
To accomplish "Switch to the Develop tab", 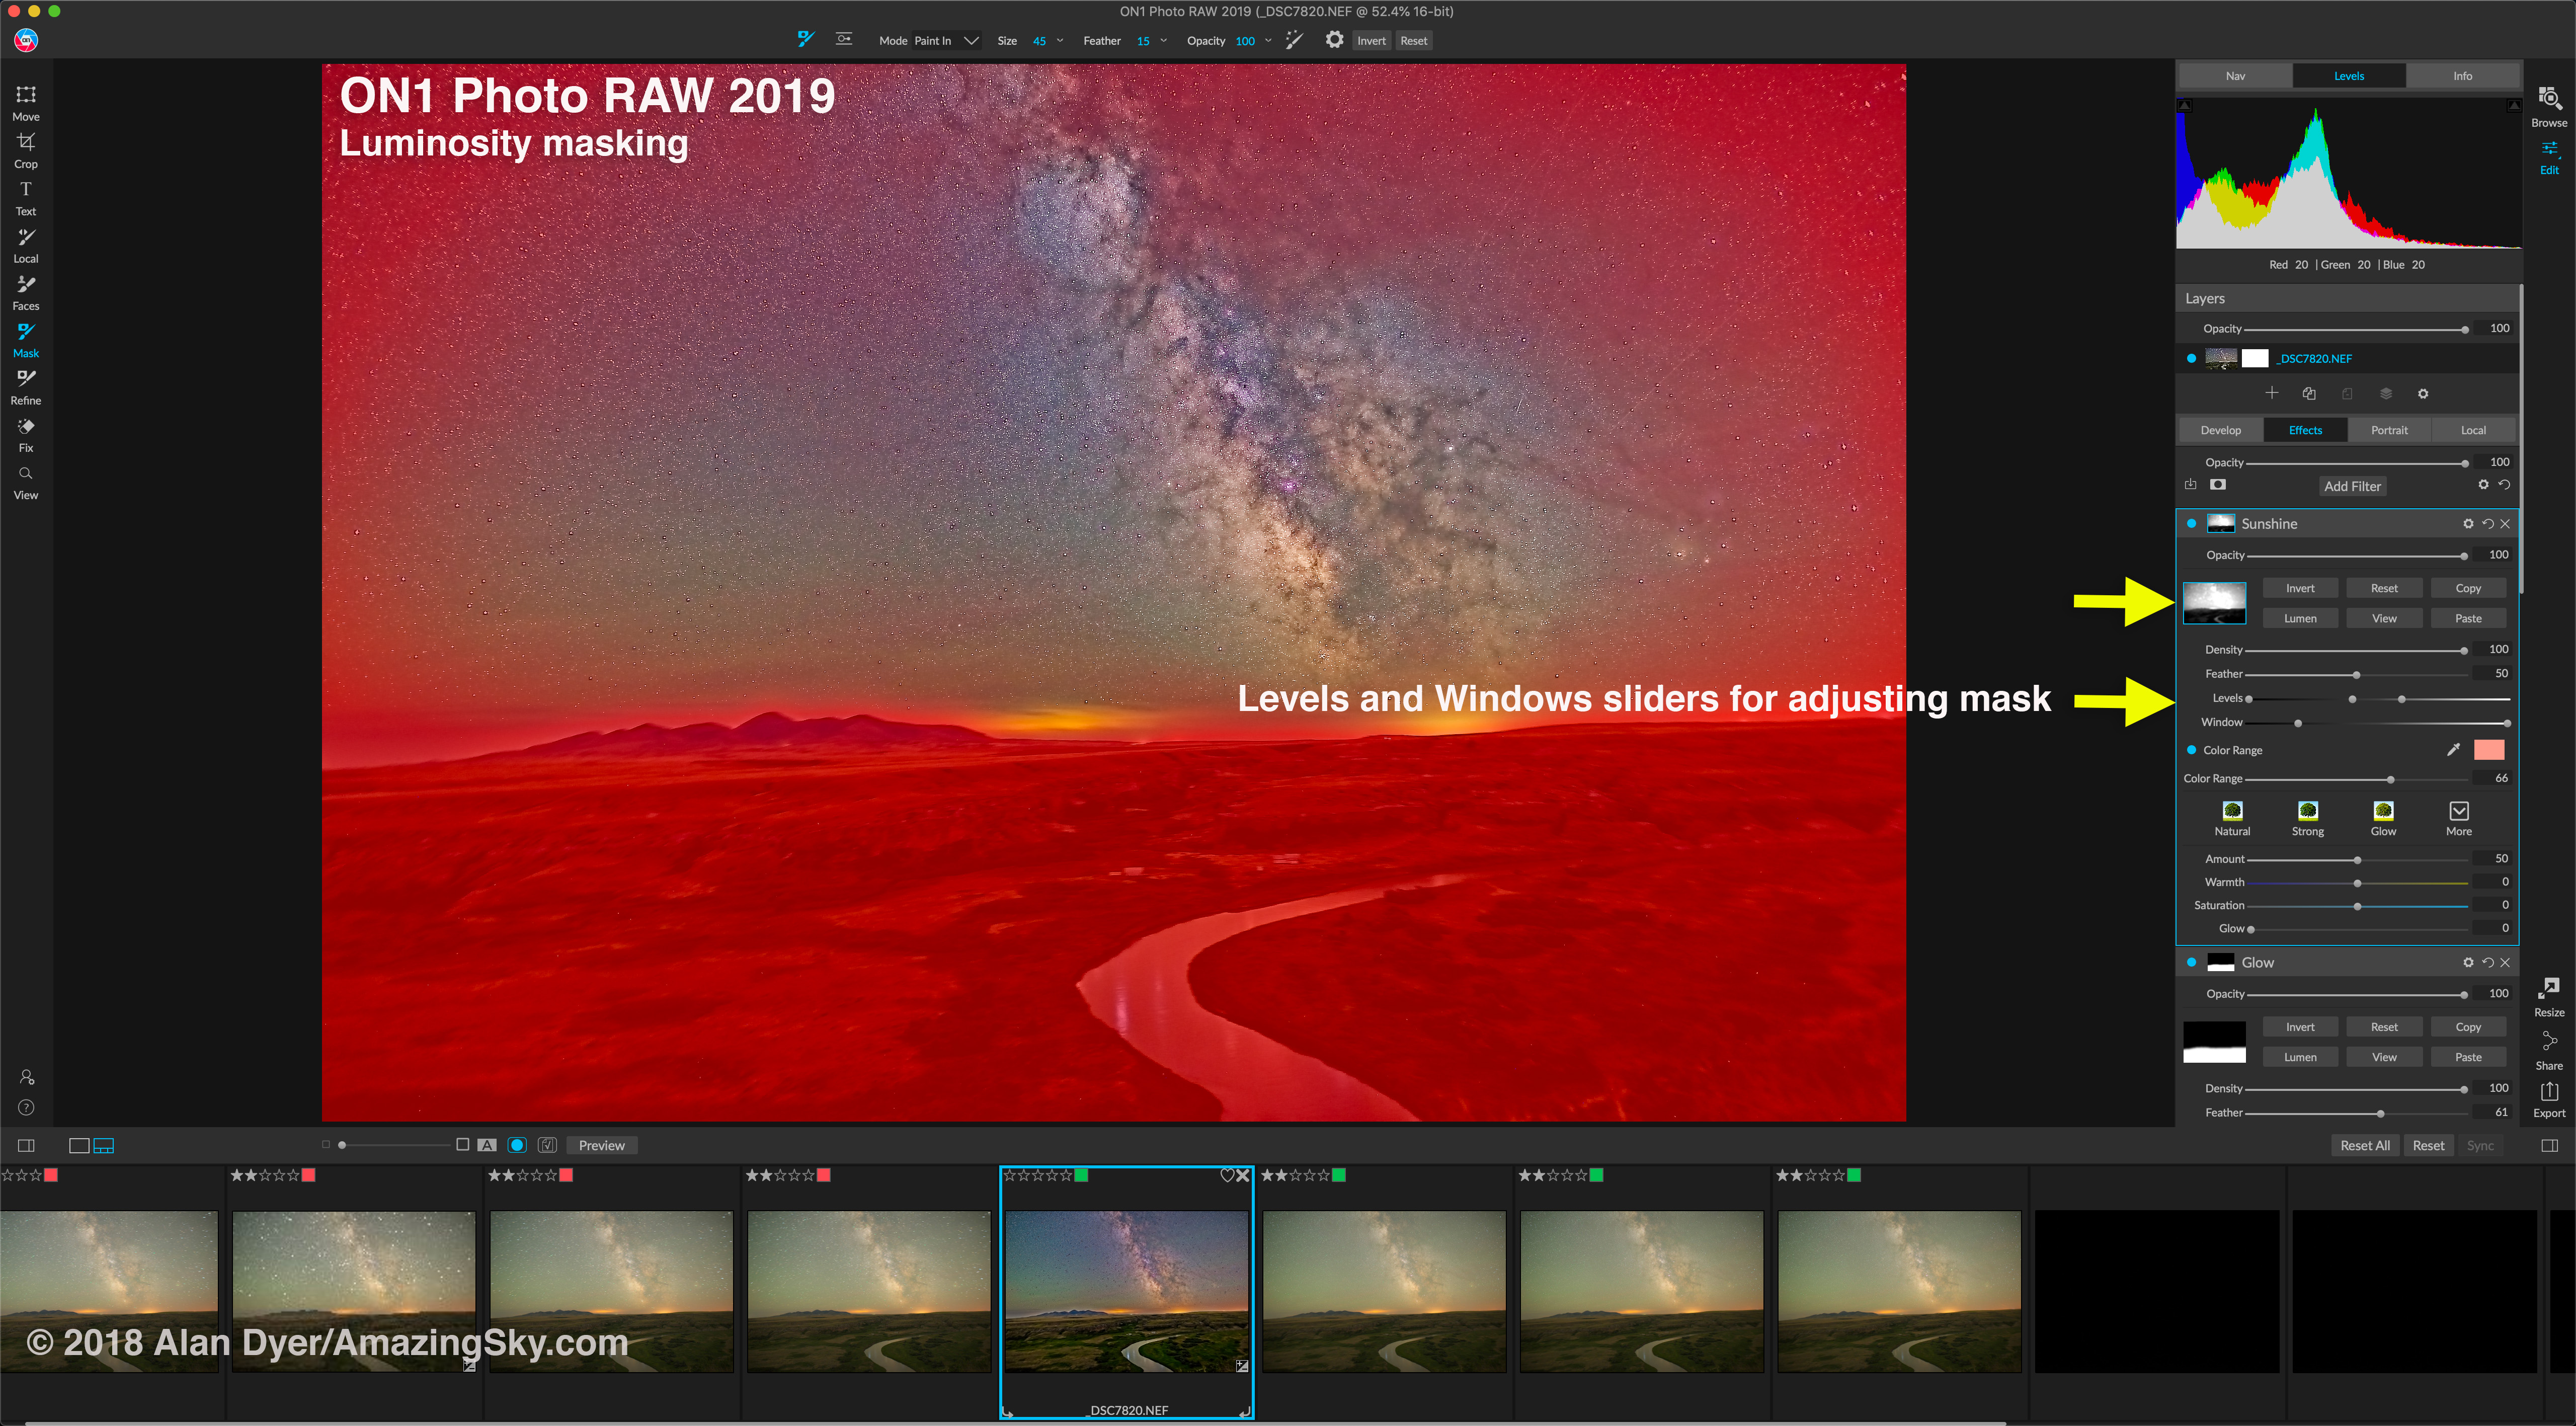I will tap(2220, 430).
